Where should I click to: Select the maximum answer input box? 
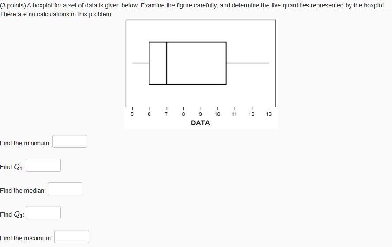pyautogui.click(x=71, y=236)
